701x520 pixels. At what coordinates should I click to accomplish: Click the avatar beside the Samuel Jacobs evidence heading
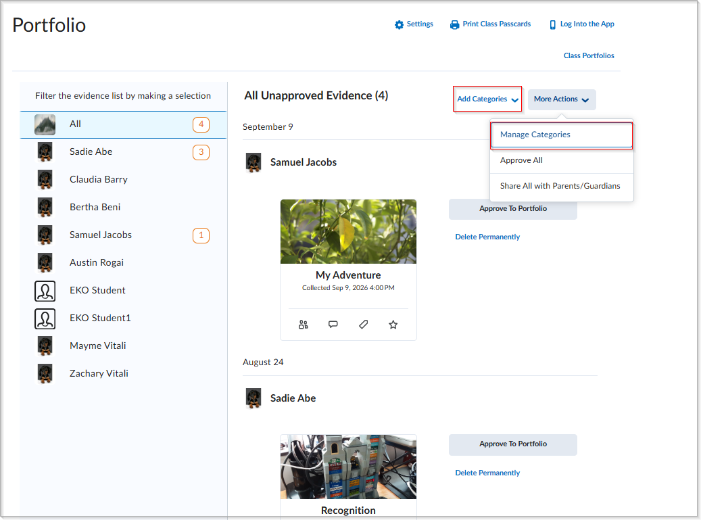[253, 162]
